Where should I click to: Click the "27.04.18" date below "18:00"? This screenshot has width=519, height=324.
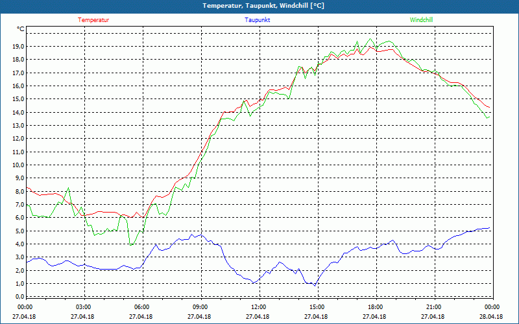[375, 316]
